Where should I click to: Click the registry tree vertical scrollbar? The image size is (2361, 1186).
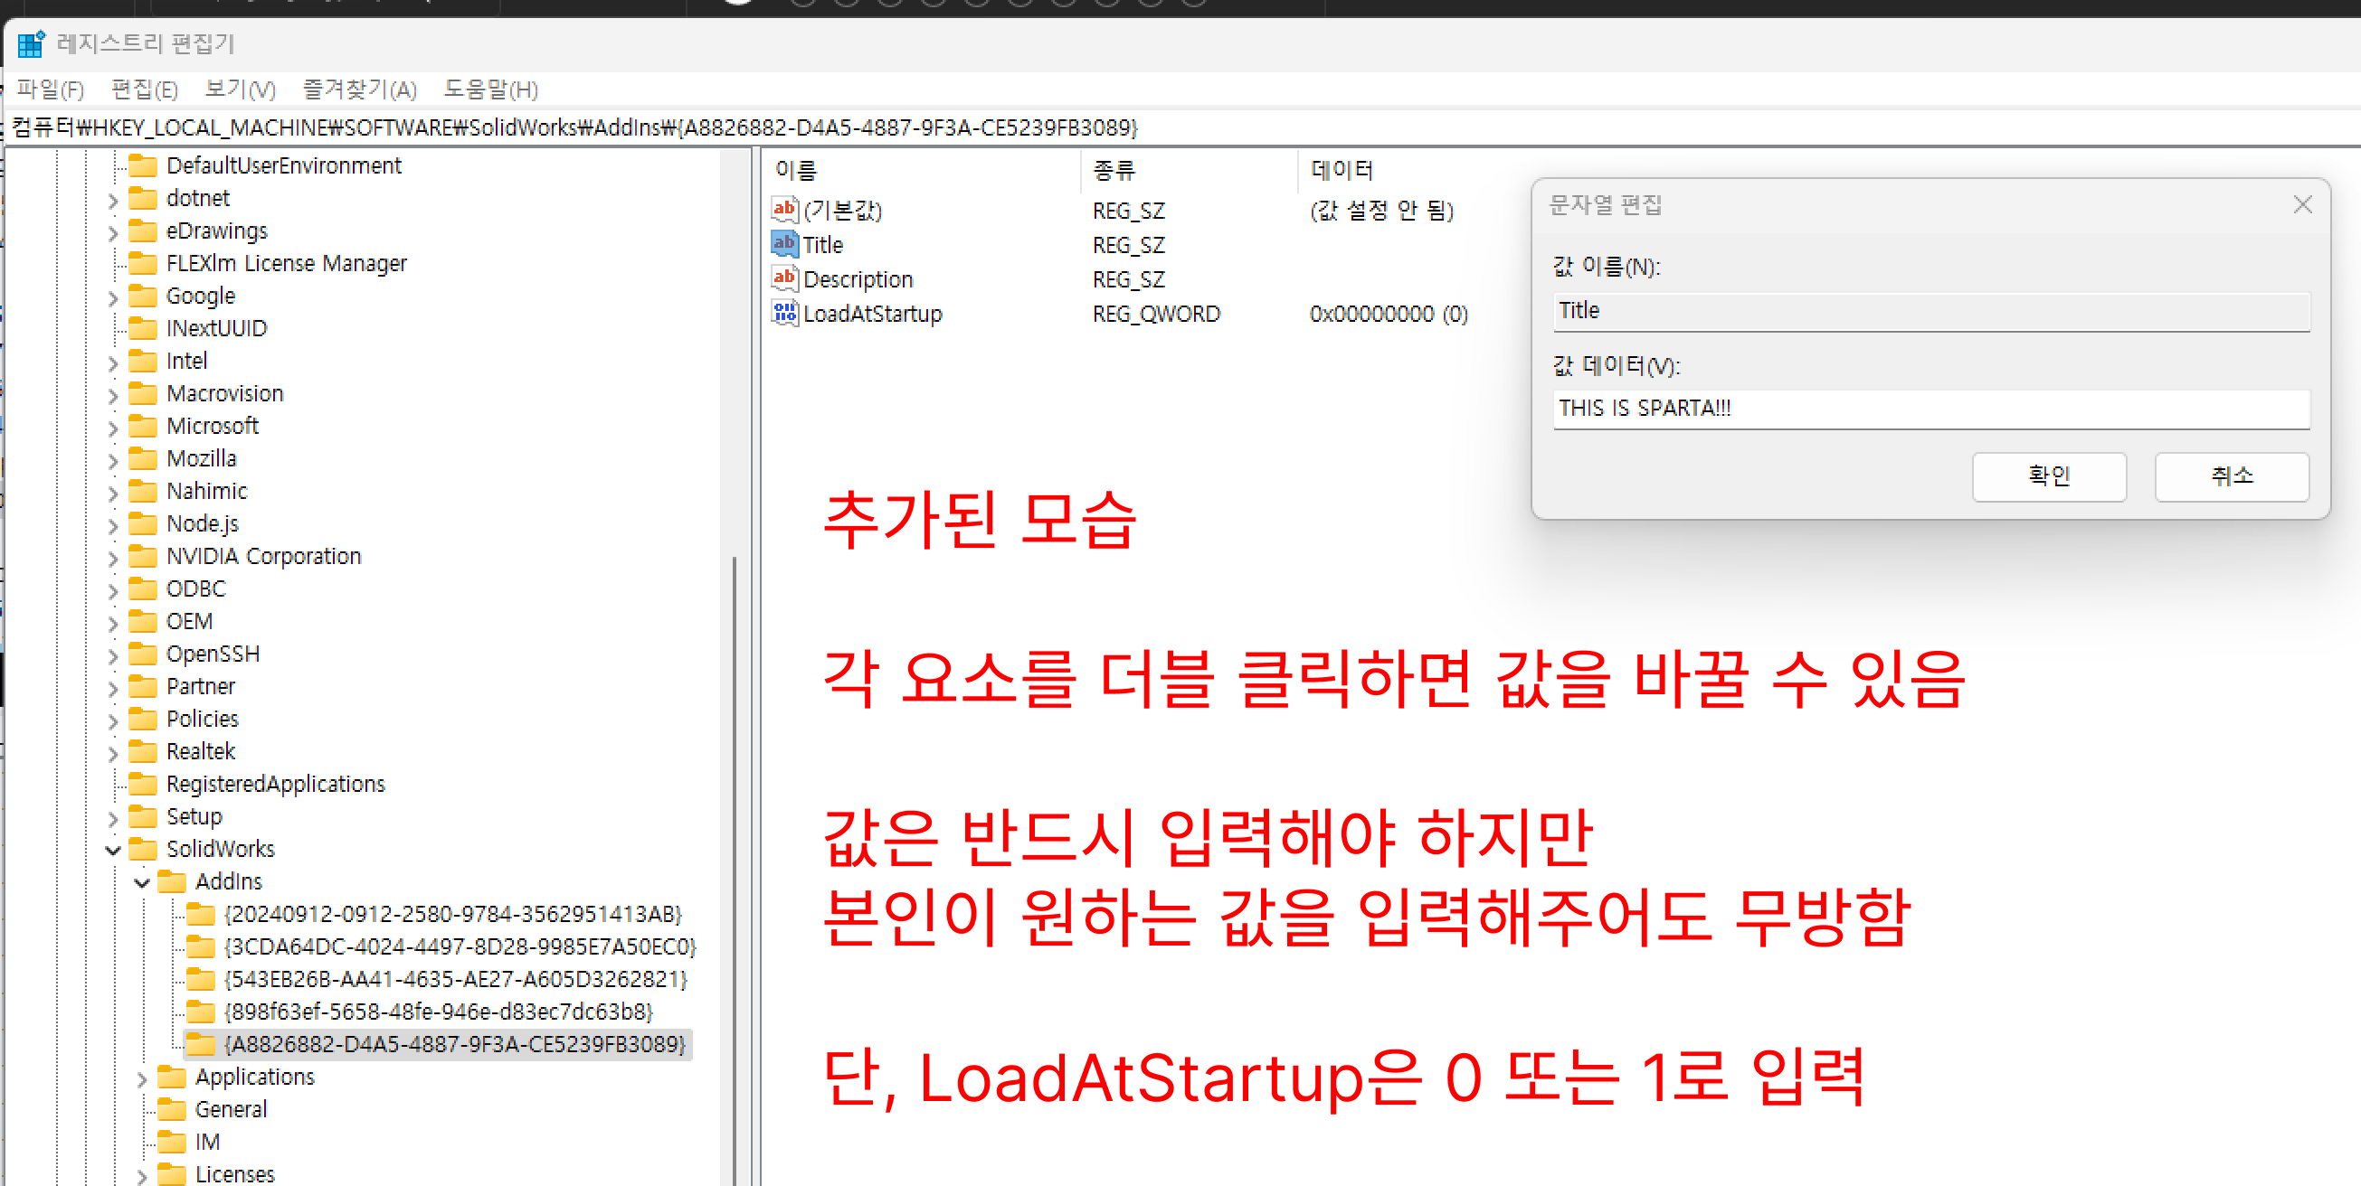click(735, 824)
